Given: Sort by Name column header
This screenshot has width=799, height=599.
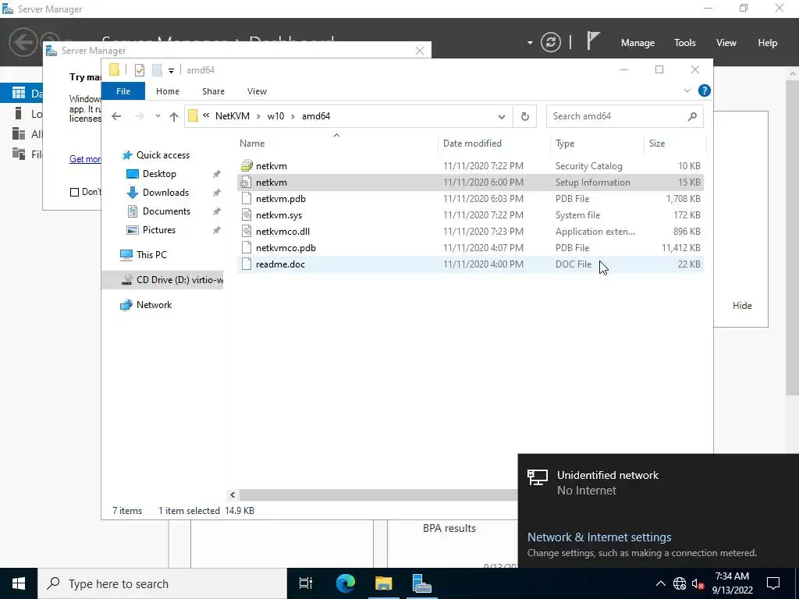Looking at the screenshot, I should [252, 144].
